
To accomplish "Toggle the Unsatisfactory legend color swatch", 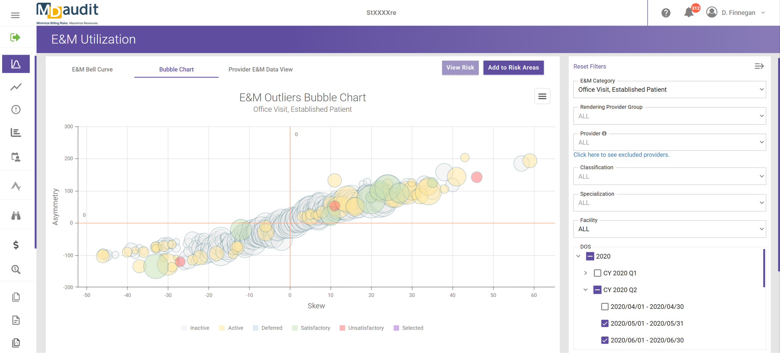I will (342, 328).
